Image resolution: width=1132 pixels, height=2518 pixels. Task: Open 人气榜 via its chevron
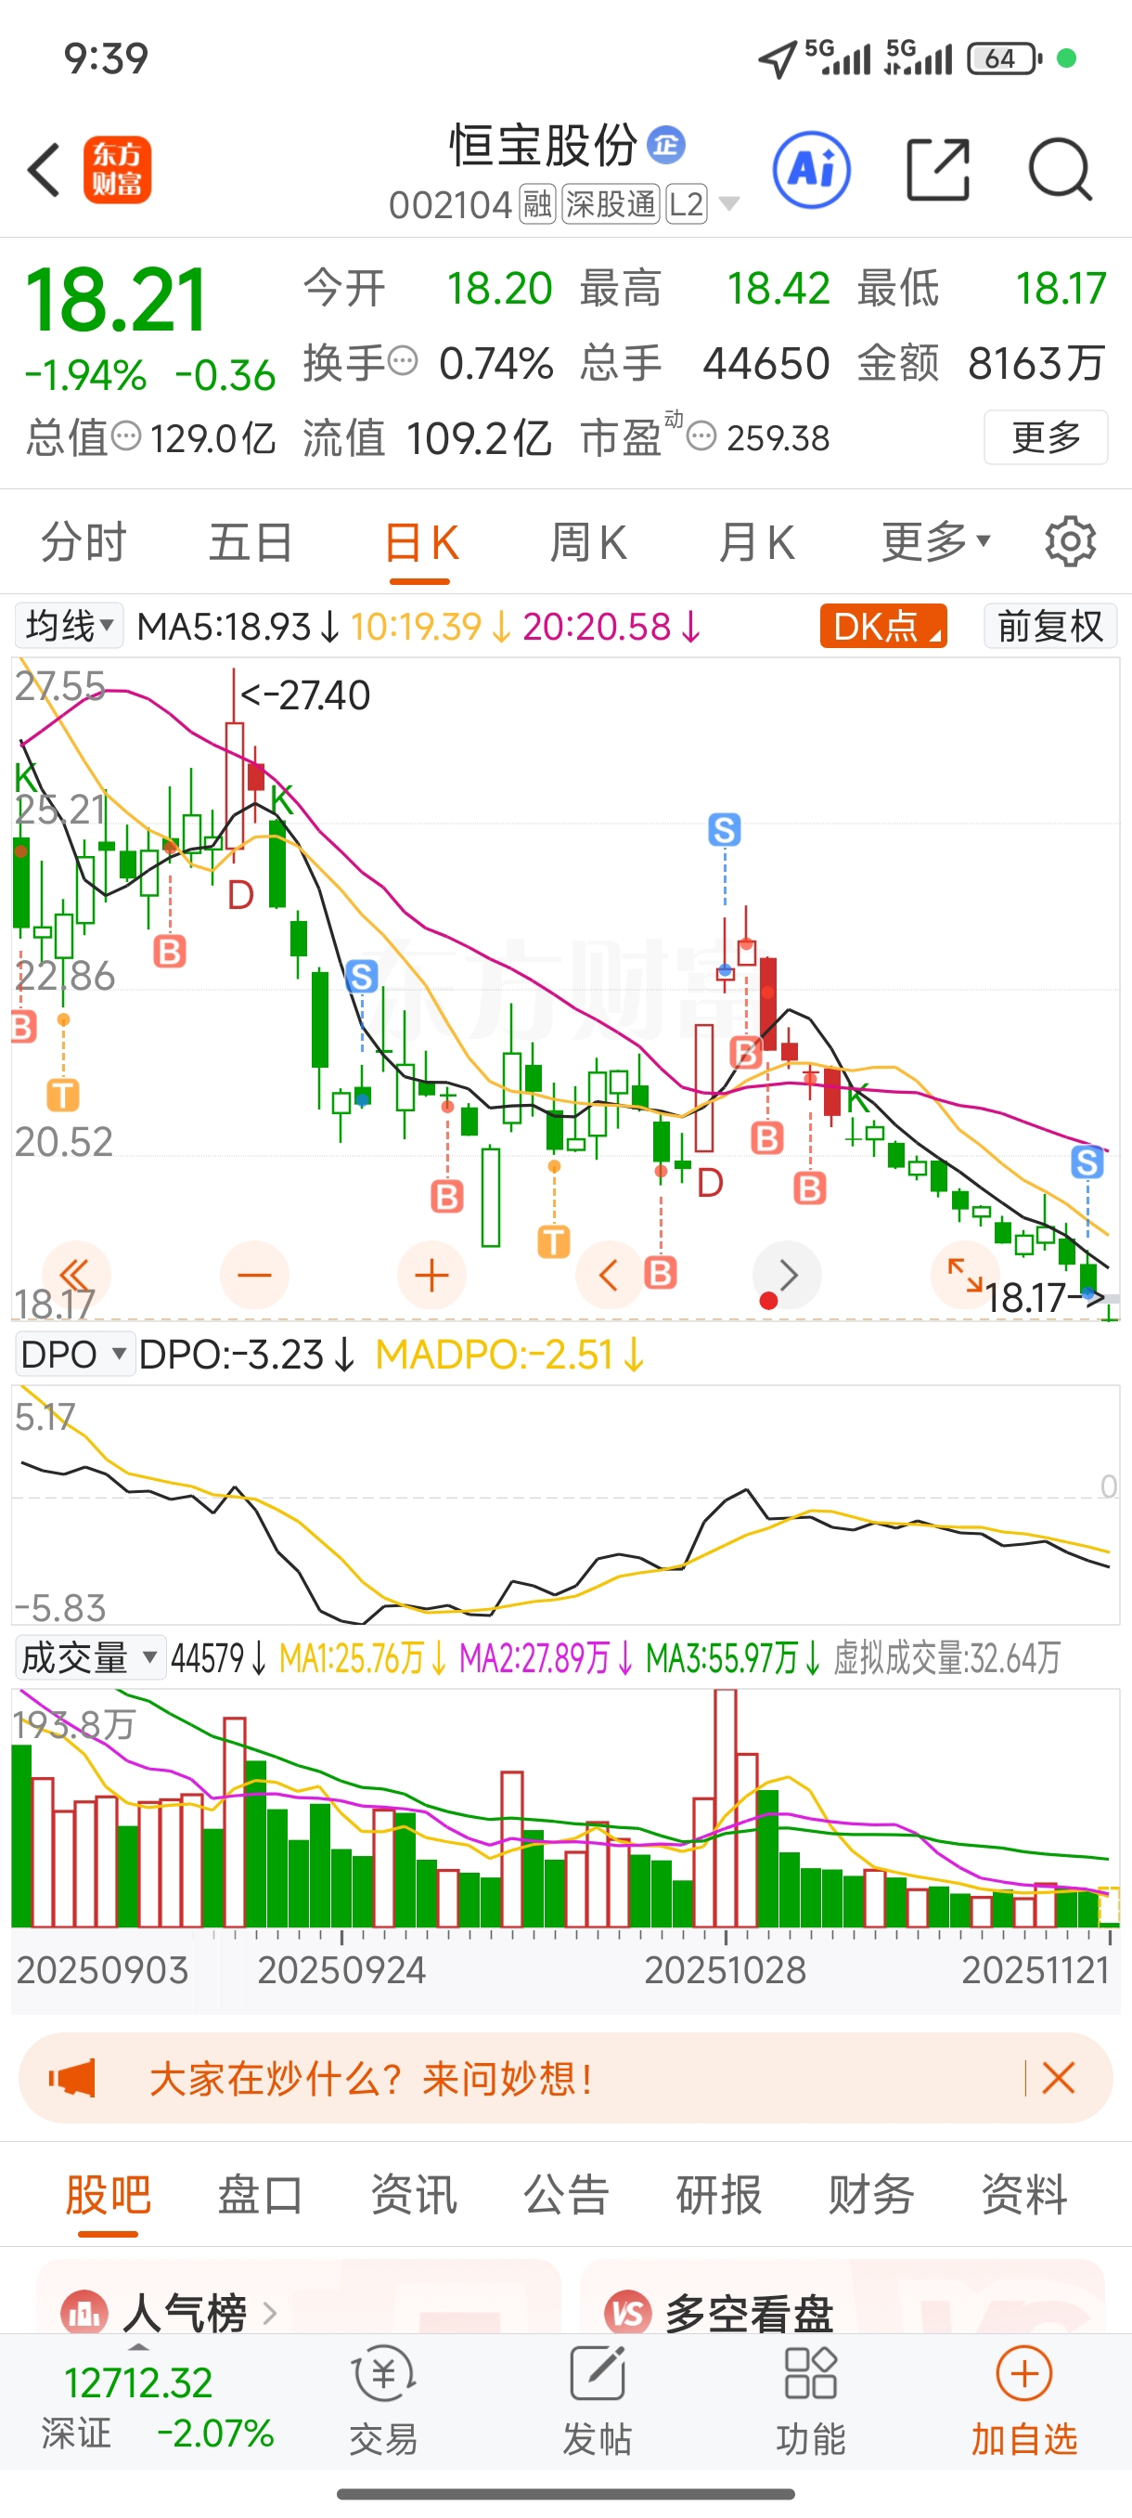pos(271,2314)
